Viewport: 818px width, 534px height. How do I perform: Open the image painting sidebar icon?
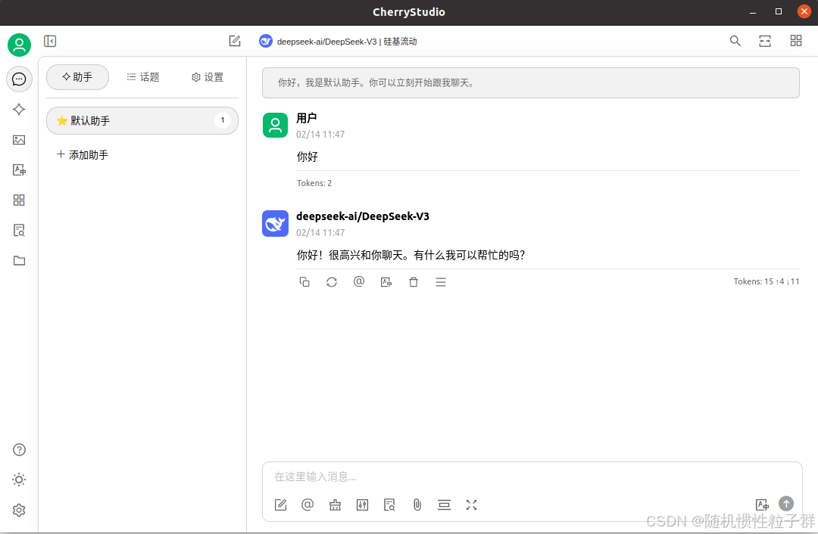[19, 140]
